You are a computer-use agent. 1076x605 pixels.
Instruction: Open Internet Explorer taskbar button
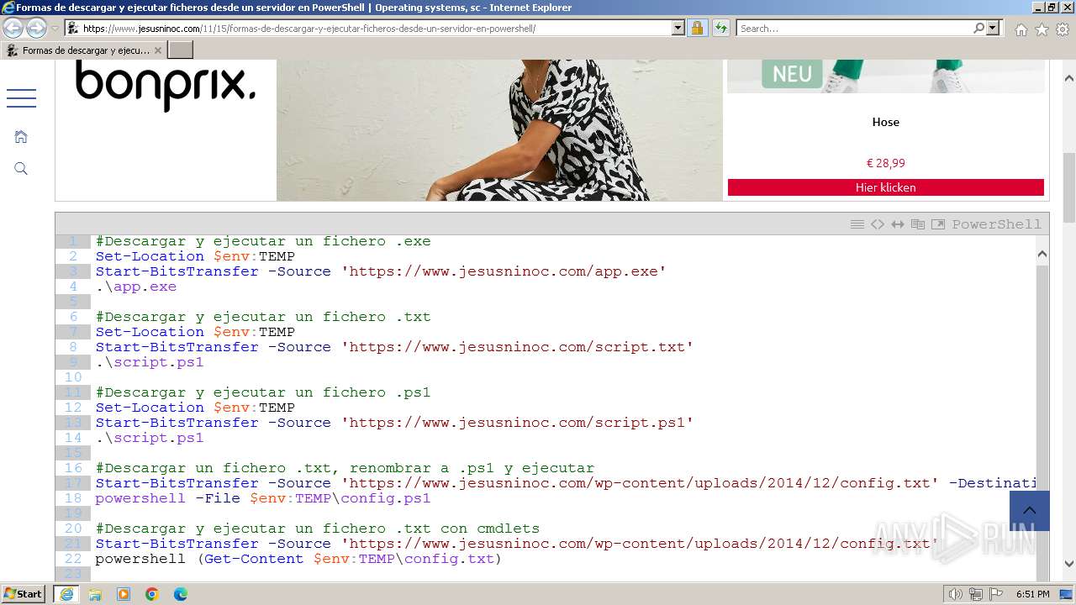click(66, 593)
